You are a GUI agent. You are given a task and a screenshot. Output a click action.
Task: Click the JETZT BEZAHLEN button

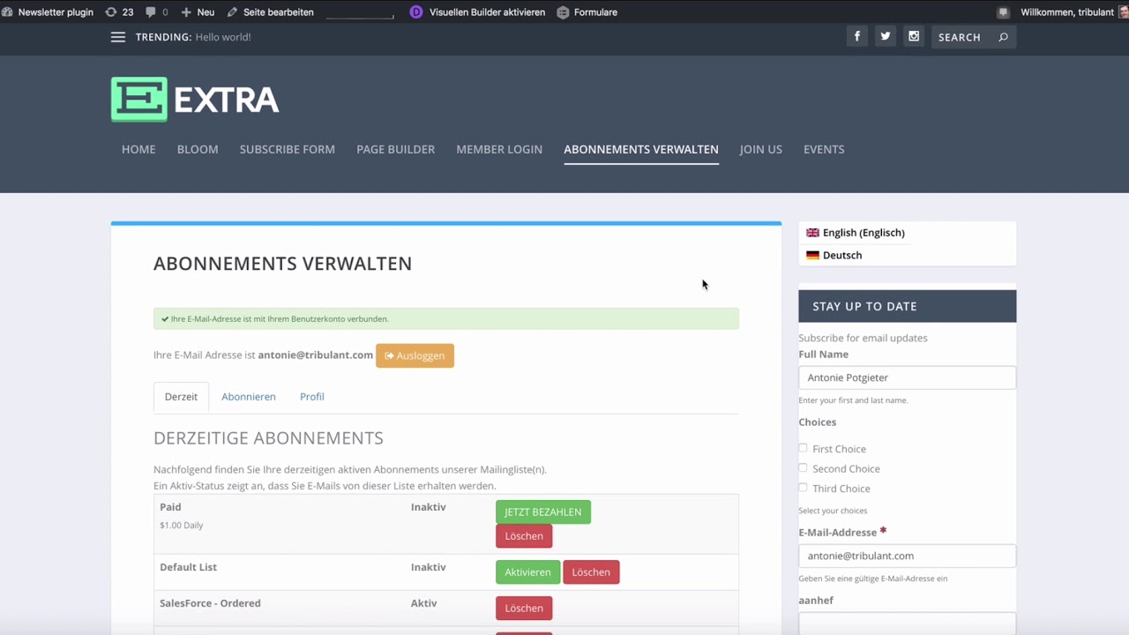tap(543, 512)
